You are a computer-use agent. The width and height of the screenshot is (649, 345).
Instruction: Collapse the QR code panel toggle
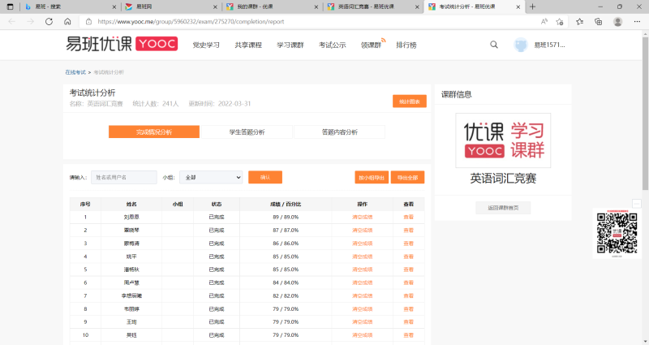click(636, 204)
